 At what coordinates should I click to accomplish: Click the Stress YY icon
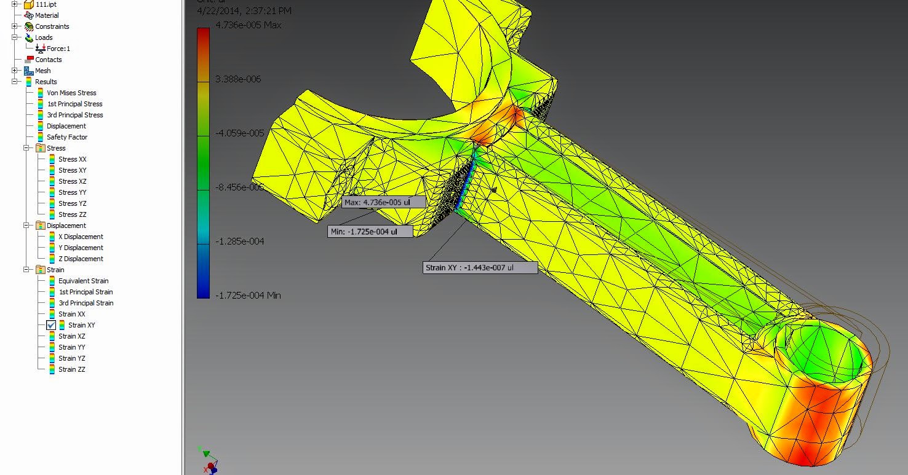[52, 192]
